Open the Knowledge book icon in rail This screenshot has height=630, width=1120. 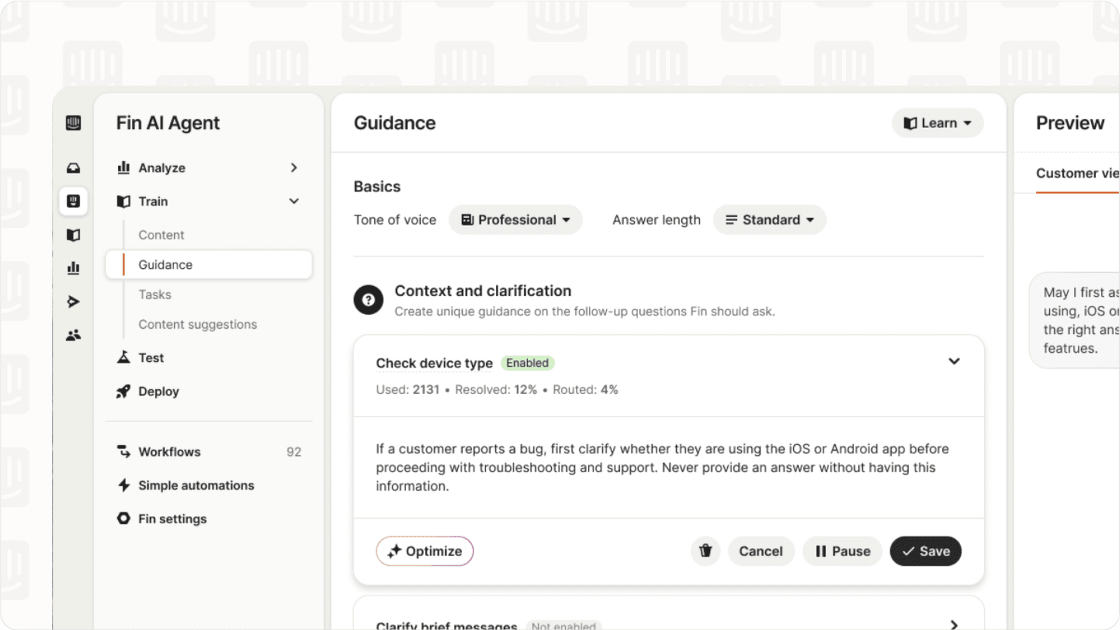(73, 235)
